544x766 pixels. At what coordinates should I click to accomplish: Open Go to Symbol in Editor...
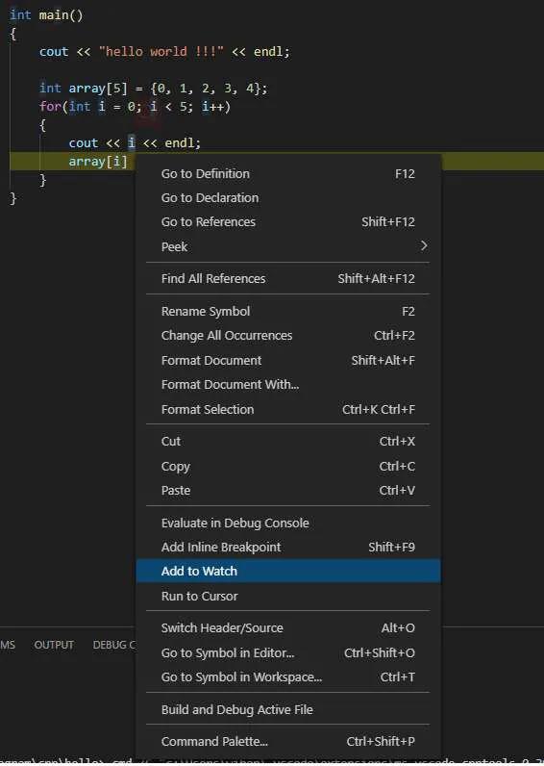pos(287,652)
